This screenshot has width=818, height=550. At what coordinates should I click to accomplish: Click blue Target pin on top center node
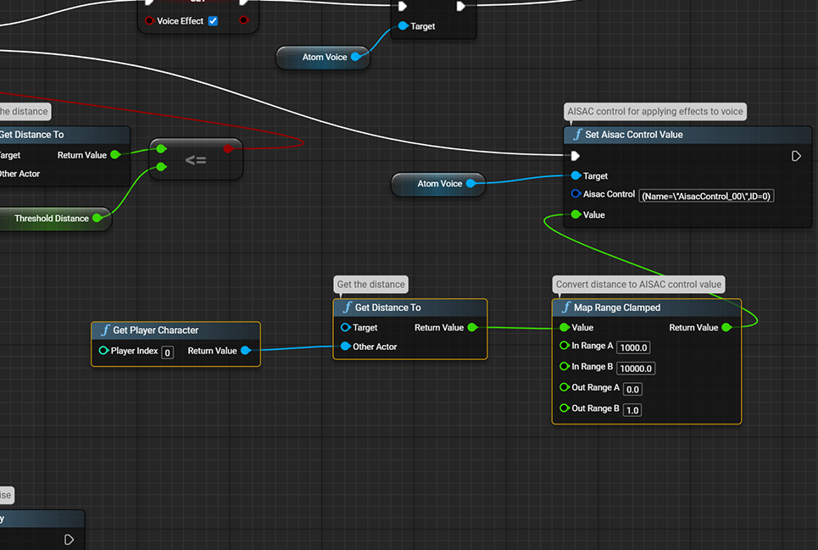(x=403, y=26)
